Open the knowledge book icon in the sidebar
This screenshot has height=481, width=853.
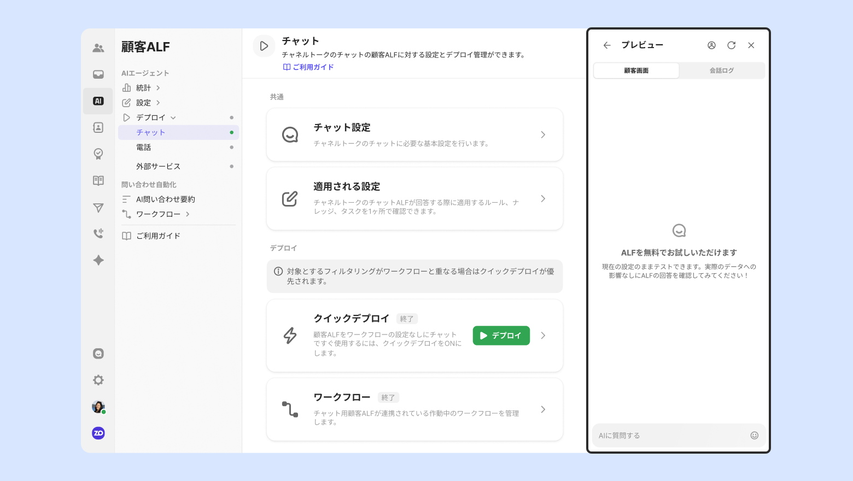98,180
